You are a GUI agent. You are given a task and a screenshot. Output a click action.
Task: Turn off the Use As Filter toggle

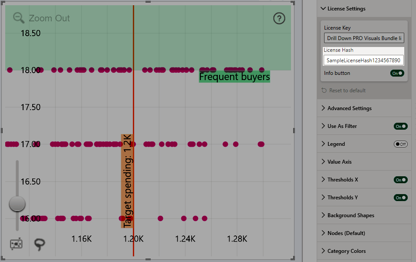[400, 126]
